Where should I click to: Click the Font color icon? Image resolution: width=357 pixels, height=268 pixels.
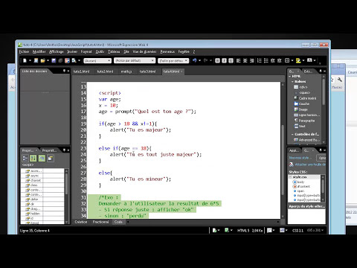(309, 60)
